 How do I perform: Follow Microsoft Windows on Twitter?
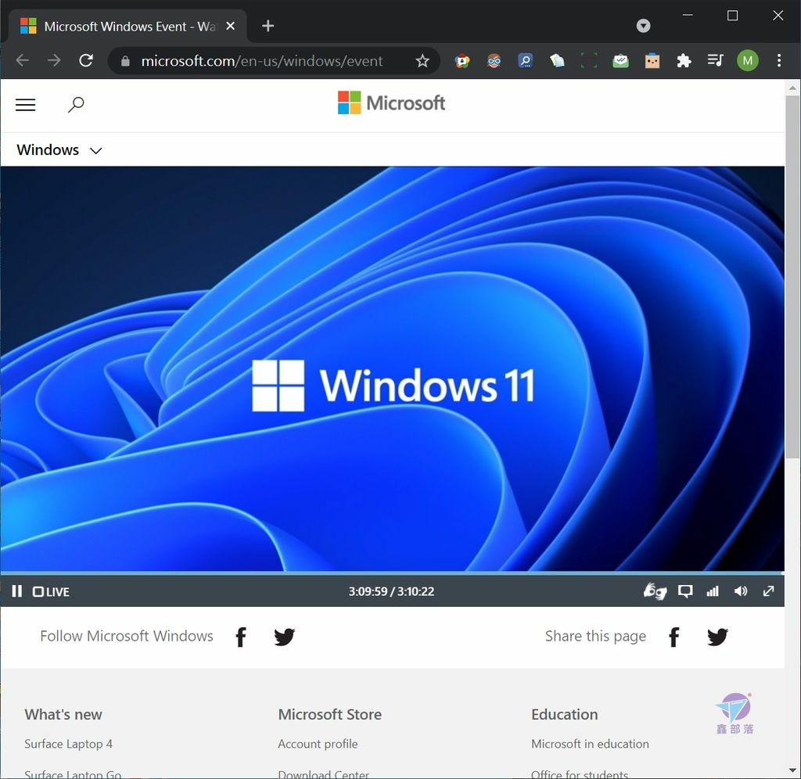point(285,637)
